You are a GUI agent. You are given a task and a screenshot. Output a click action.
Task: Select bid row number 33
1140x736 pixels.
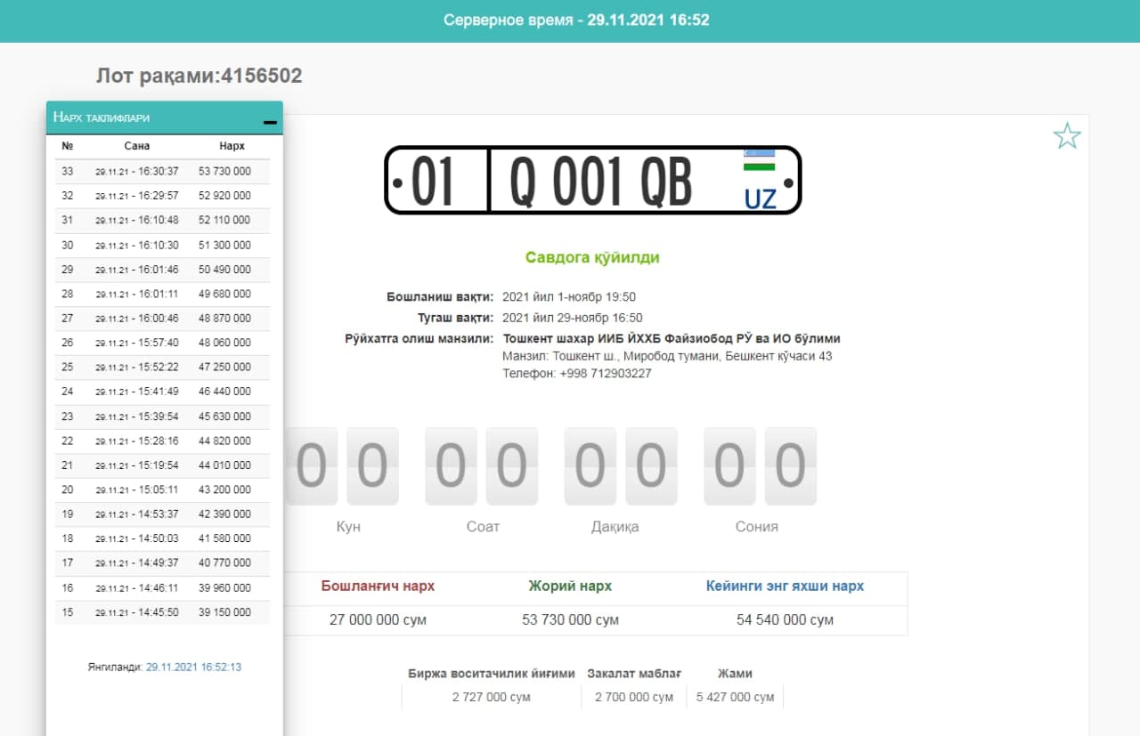68,171
